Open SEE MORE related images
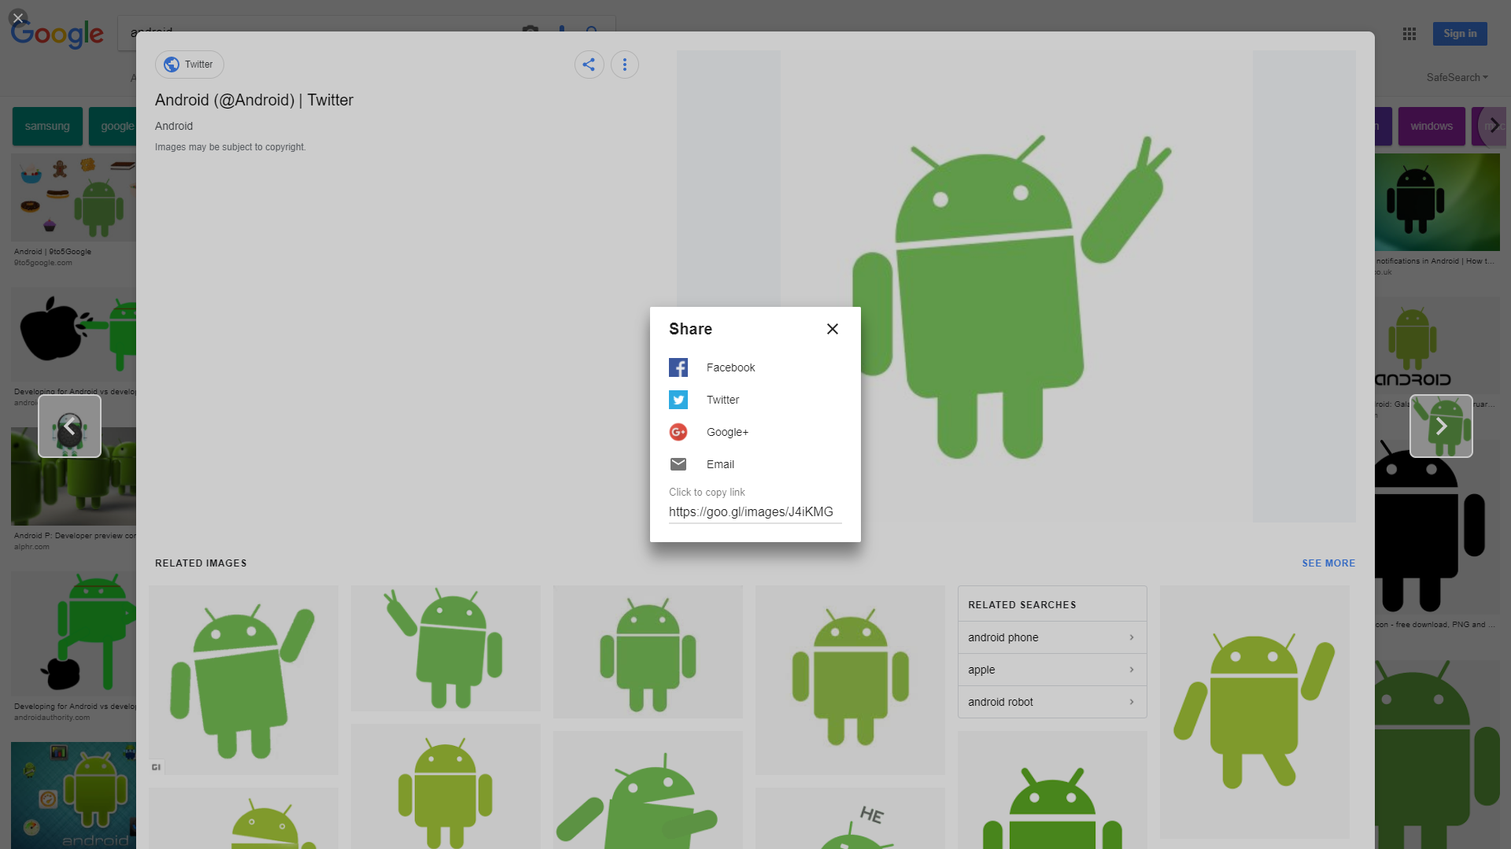 pyautogui.click(x=1328, y=563)
